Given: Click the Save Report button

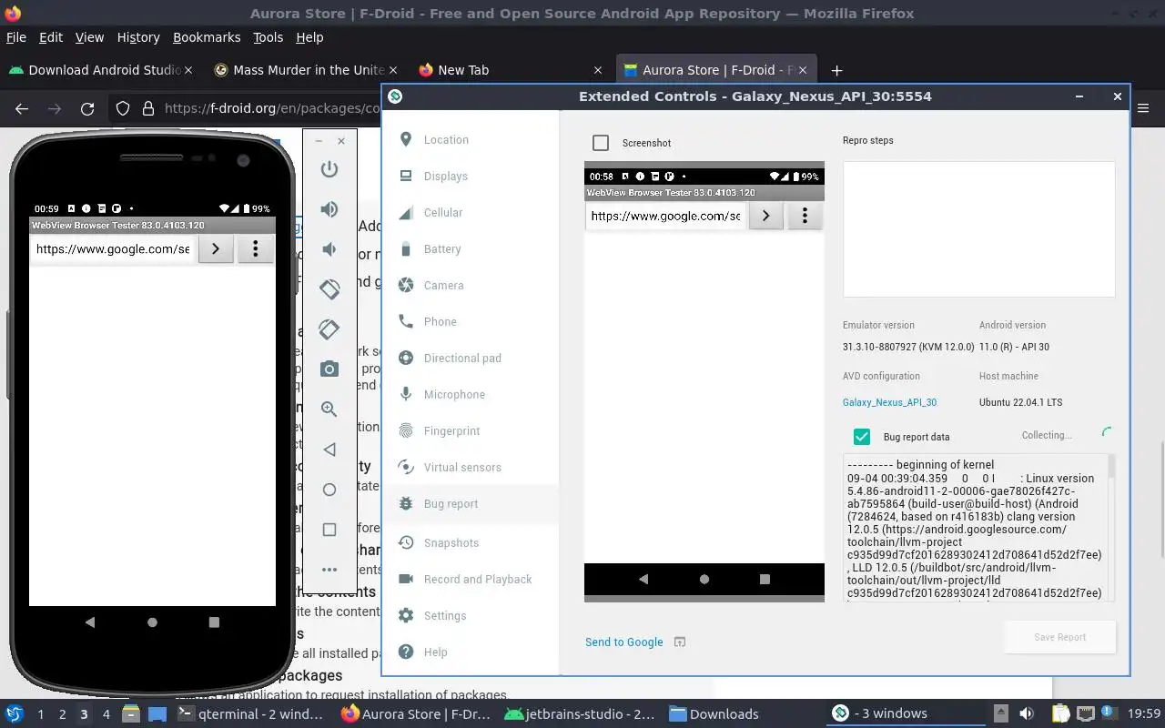Looking at the screenshot, I should 1059,637.
